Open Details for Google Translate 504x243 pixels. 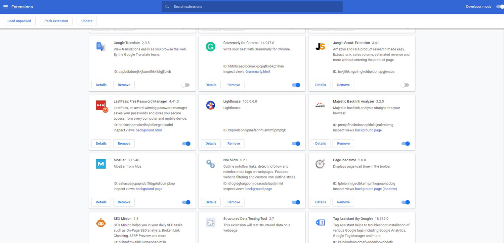pos(101,85)
